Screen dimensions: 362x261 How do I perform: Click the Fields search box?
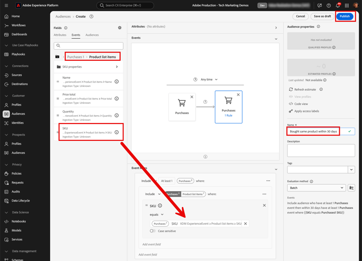point(88,46)
